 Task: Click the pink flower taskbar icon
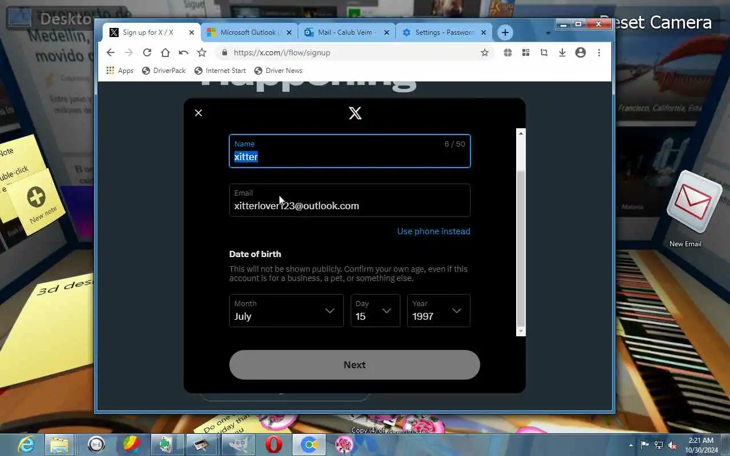click(344, 445)
